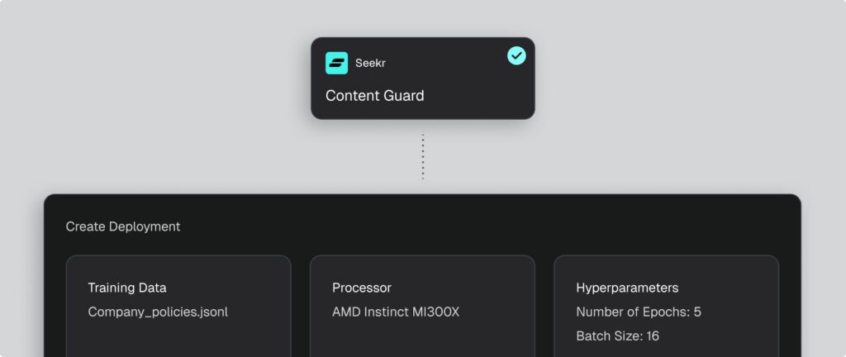Click the Hyperparameters title

627,288
